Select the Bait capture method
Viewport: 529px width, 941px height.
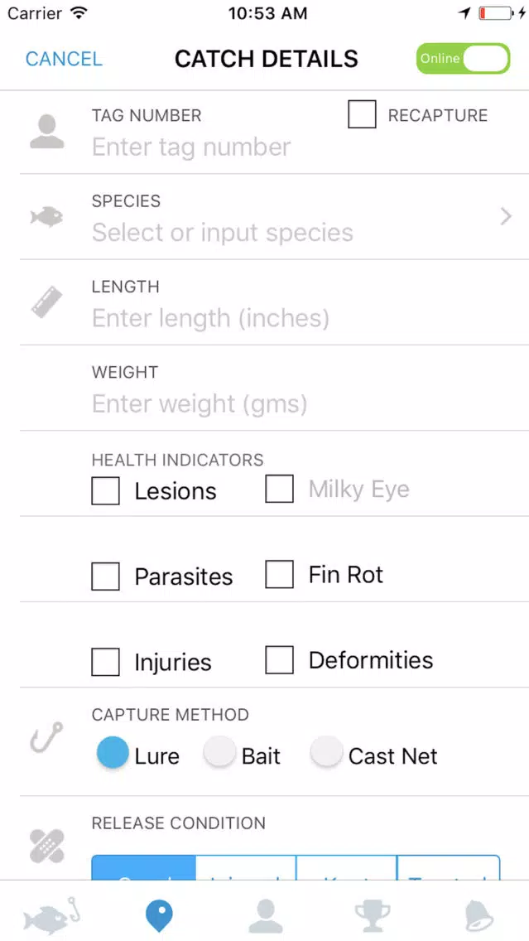pos(219,753)
